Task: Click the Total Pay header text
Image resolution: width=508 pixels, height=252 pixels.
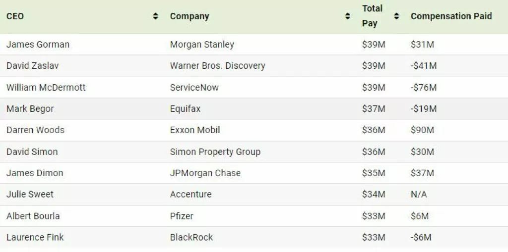Action: (372, 16)
